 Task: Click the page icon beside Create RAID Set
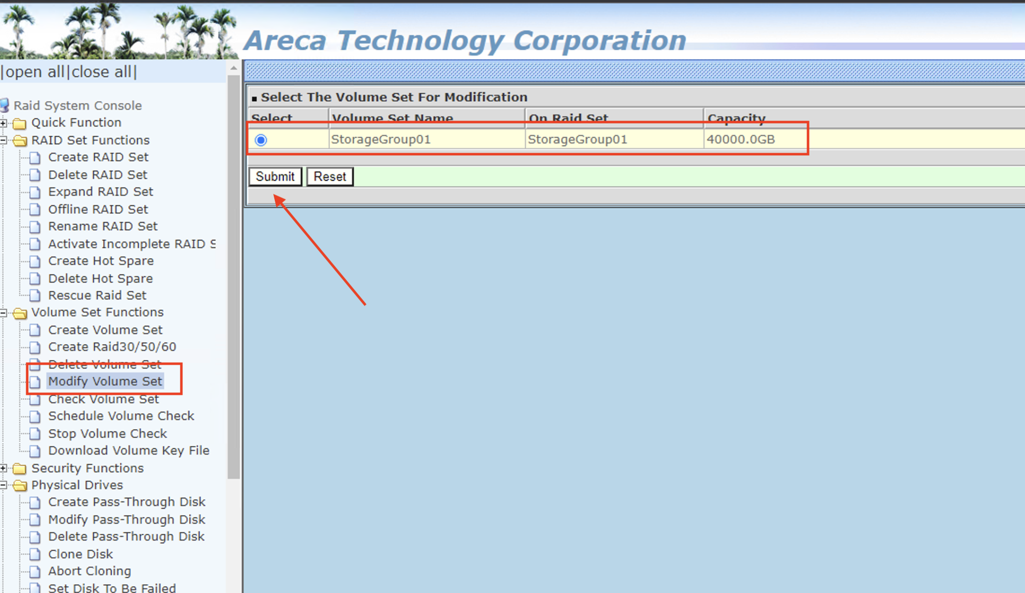pyautogui.click(x=35, y=158)
